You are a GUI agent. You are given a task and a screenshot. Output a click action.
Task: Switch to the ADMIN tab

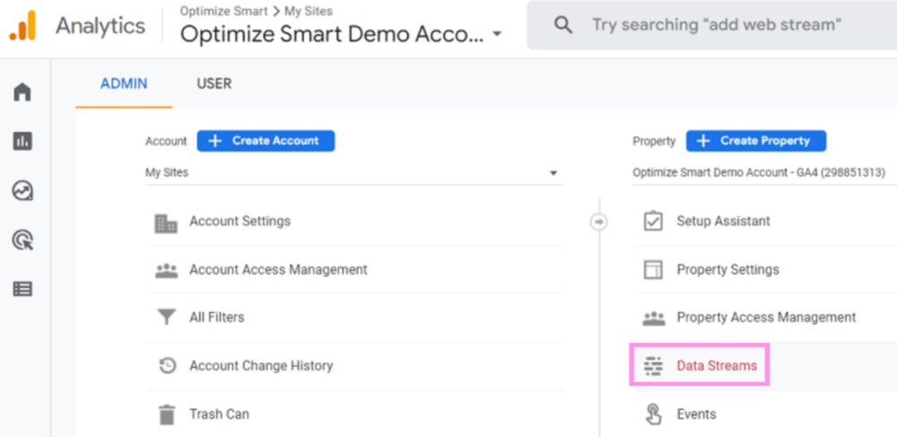point(124,83)
